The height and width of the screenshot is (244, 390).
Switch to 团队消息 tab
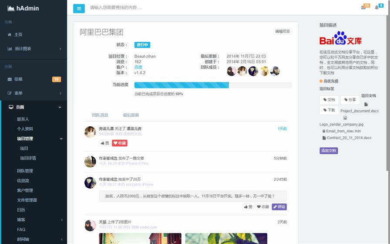pyautogui.click(x=100, y=115)
